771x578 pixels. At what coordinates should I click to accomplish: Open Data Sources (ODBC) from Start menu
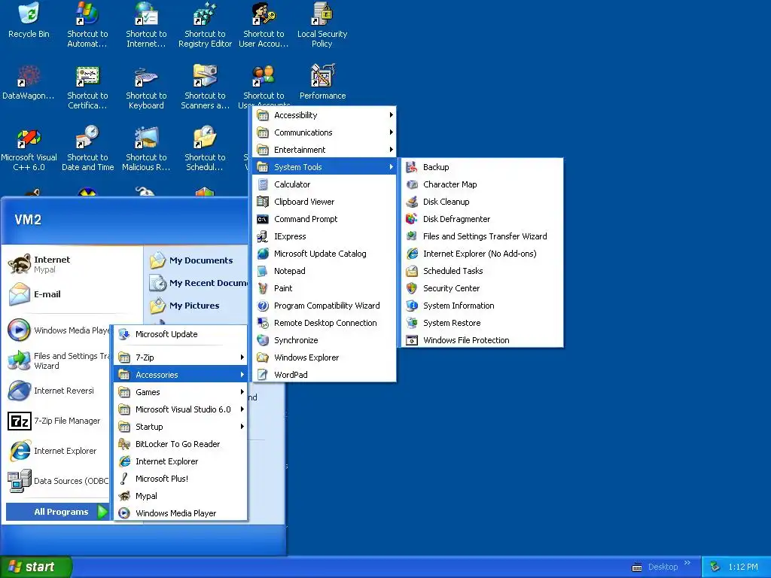click(x=57, y=481)
